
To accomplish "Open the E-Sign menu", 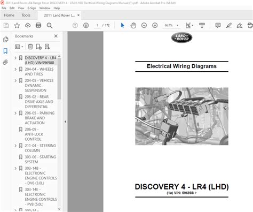I will click(x=31, y=8).
